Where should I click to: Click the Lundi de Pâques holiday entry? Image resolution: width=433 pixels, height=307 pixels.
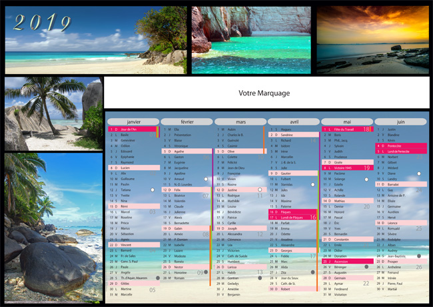point(290,218)
